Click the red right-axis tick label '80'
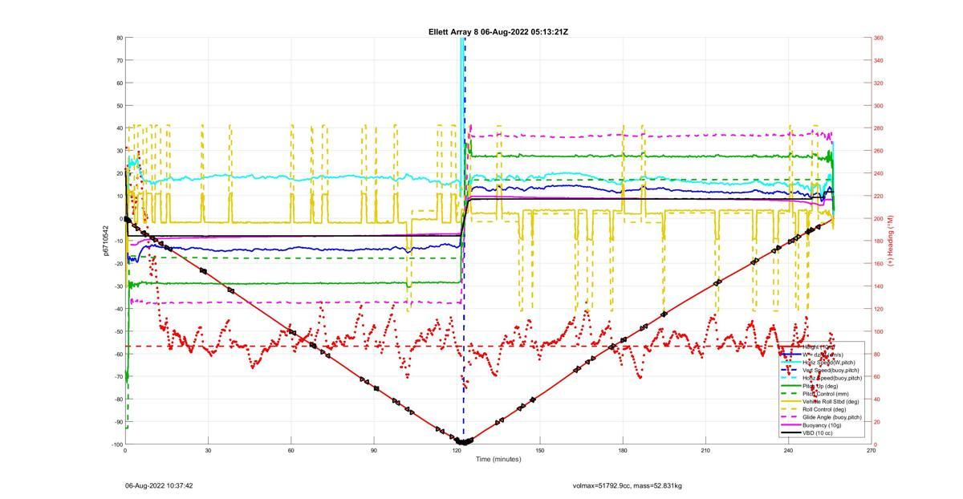The image size is (963, 499). coord(877,354)
